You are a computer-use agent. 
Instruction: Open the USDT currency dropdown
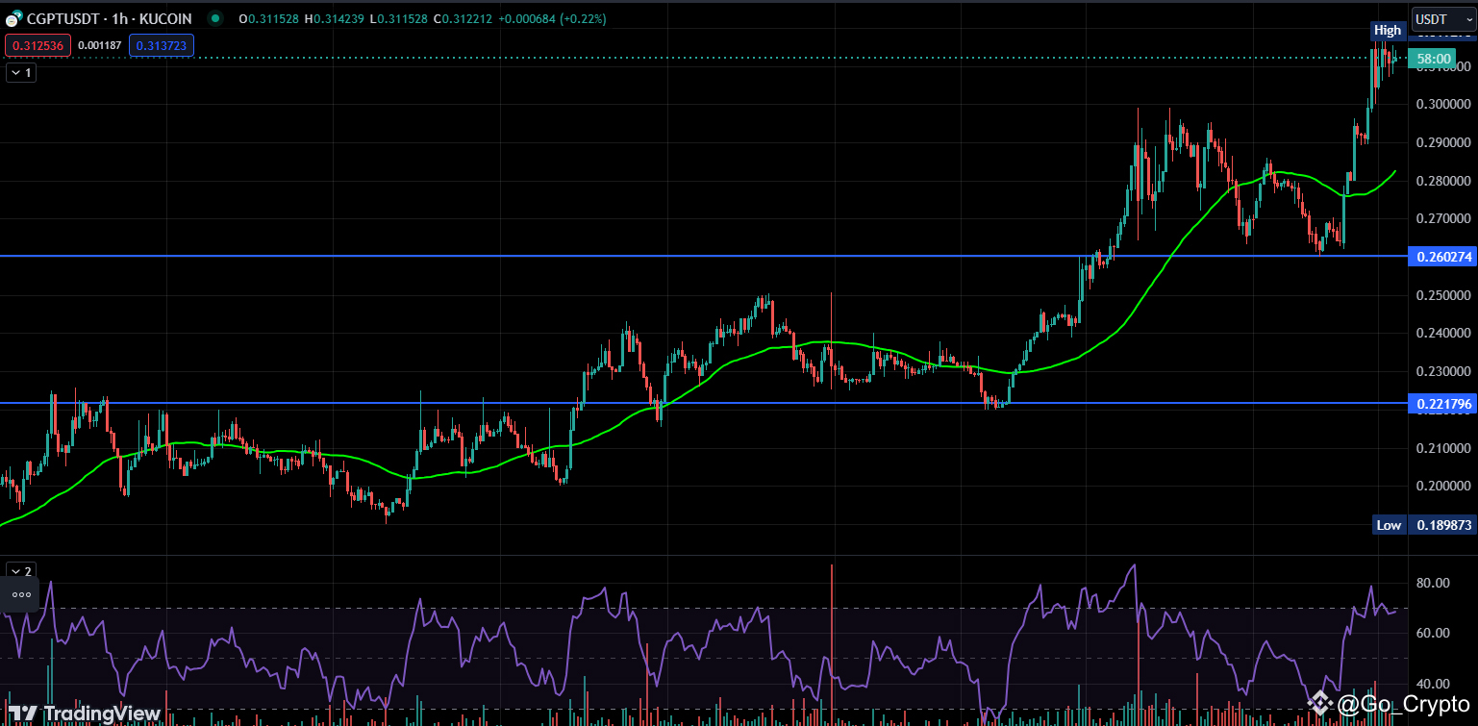pos(1443,19)
